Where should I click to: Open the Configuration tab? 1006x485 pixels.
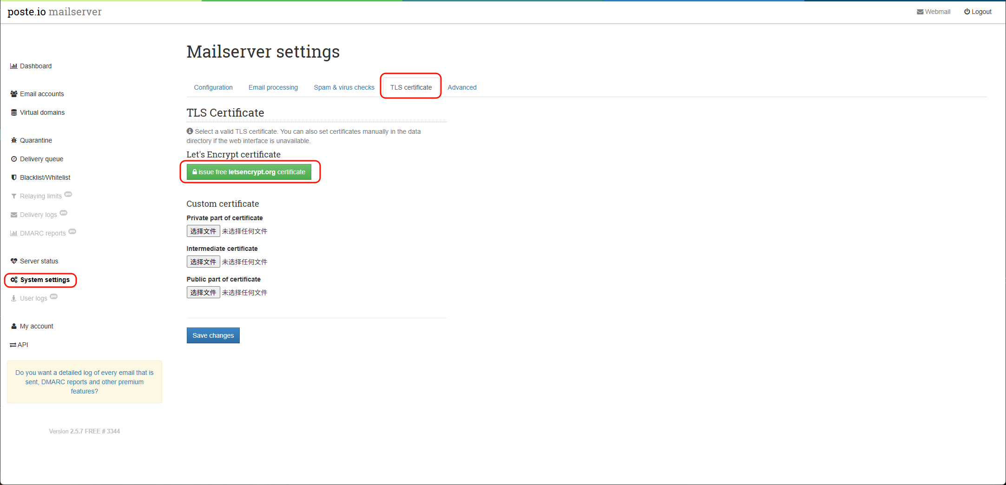point(213,87)
